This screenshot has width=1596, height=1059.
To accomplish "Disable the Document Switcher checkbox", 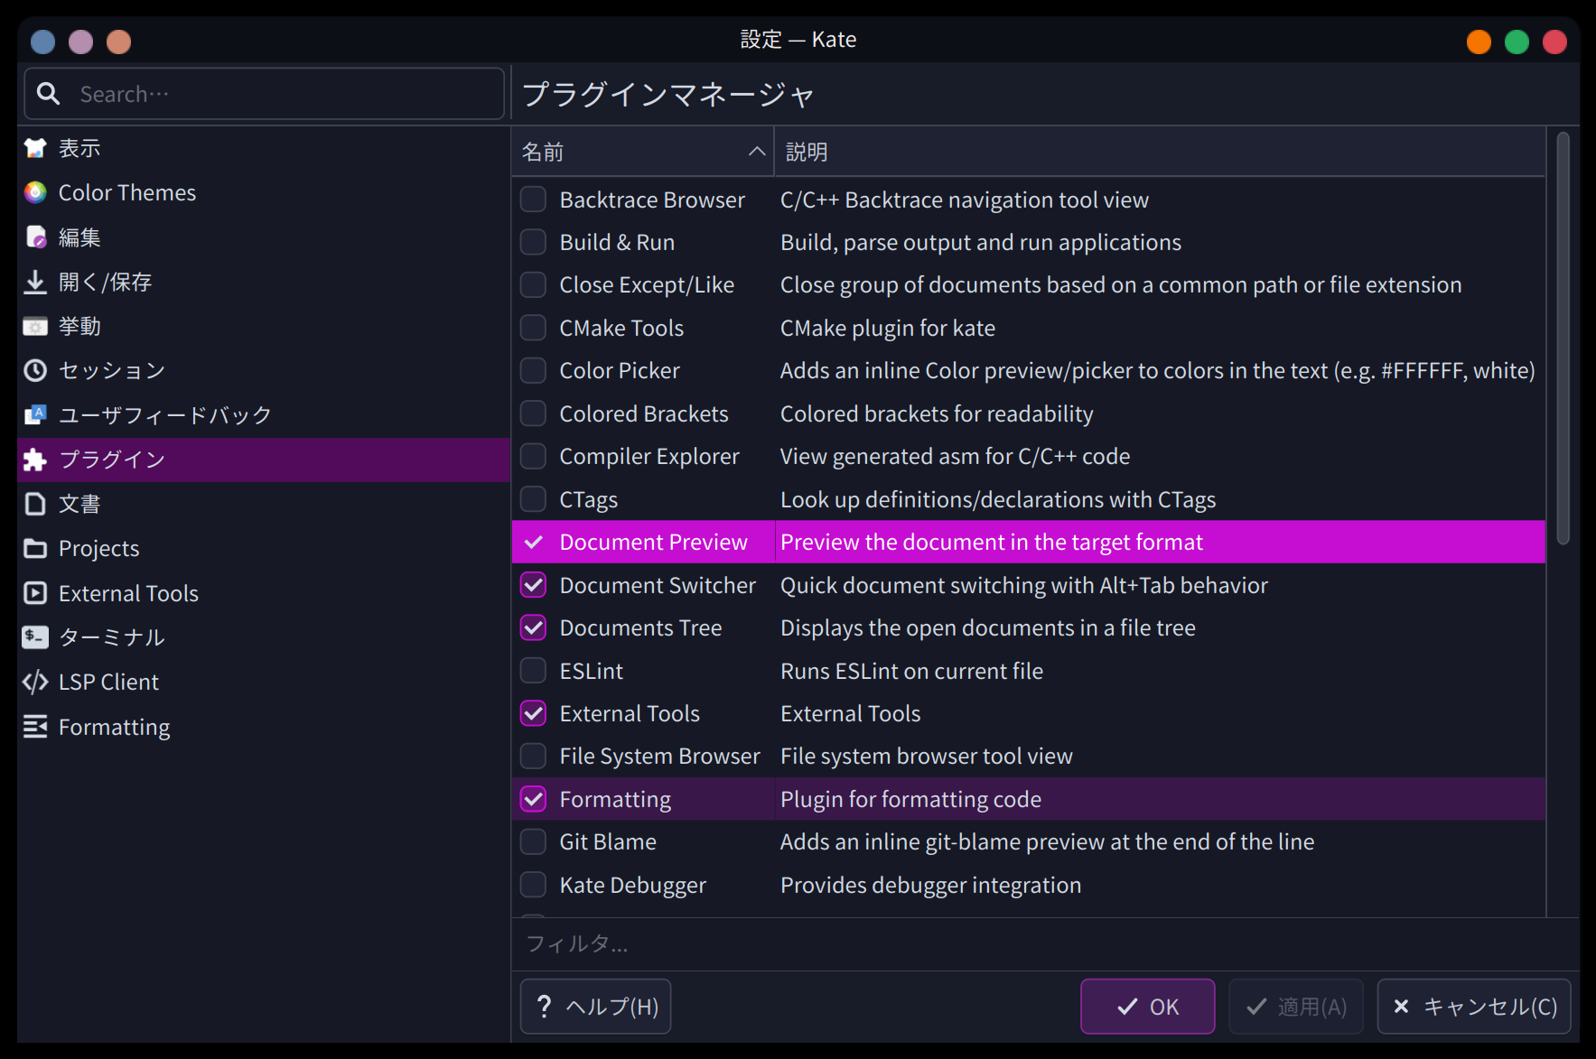I will (534, 585).
